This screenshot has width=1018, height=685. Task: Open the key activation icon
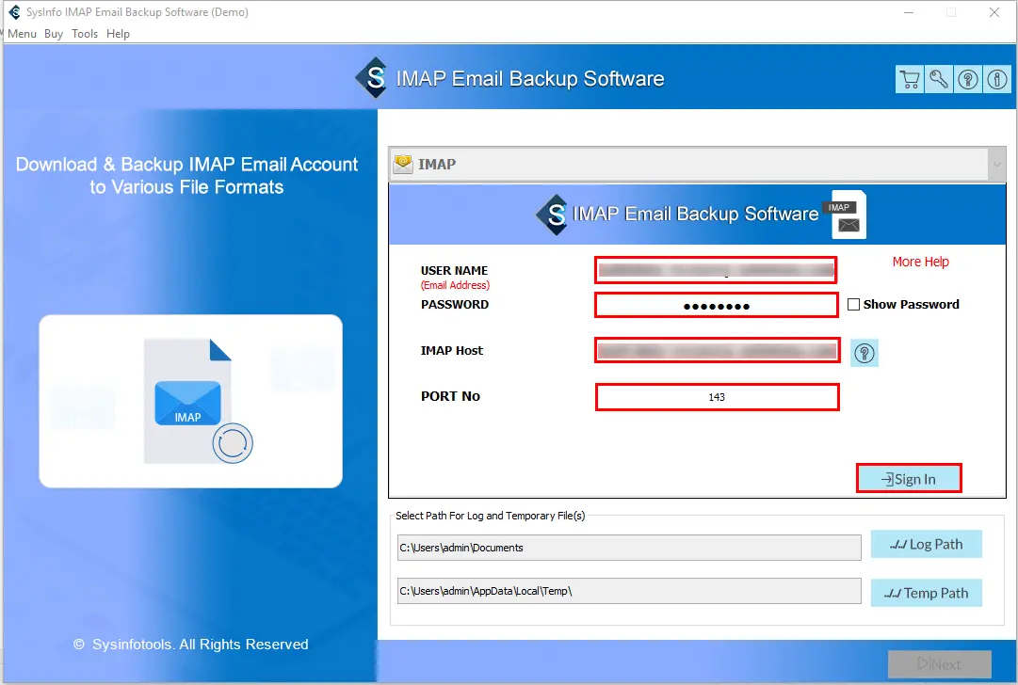coord(938,80)
